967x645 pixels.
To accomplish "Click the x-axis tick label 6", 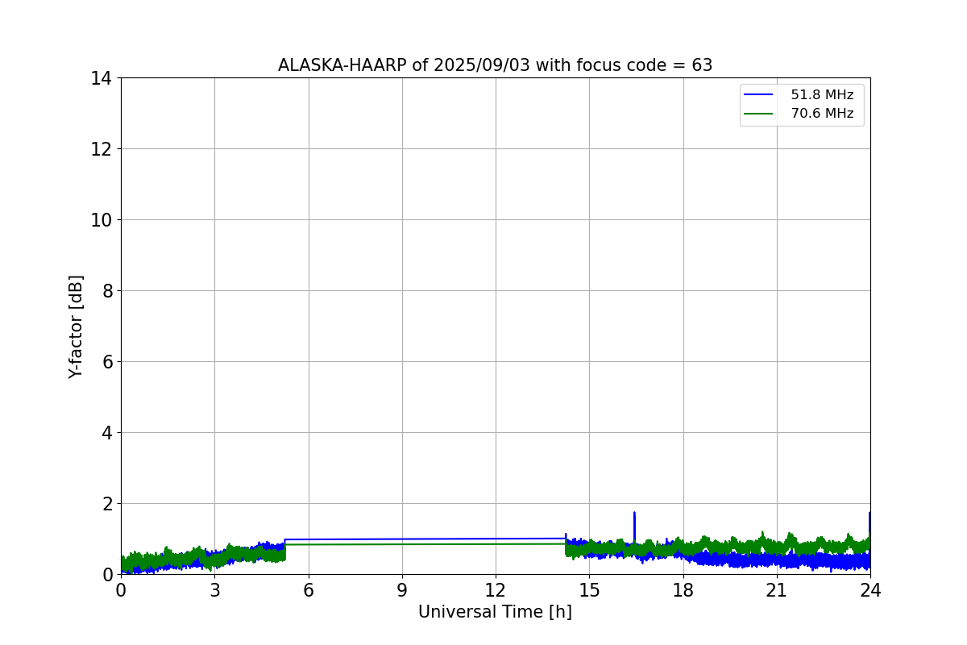I will point(309,590).
